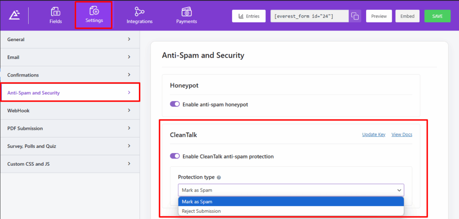The width and height of the screenshot is (459, 219).
Task: Open General settings section
Action: [x=70, y=39]
